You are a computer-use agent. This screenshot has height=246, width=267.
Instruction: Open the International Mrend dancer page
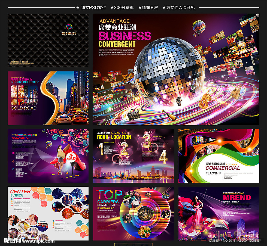coord(219,214)
